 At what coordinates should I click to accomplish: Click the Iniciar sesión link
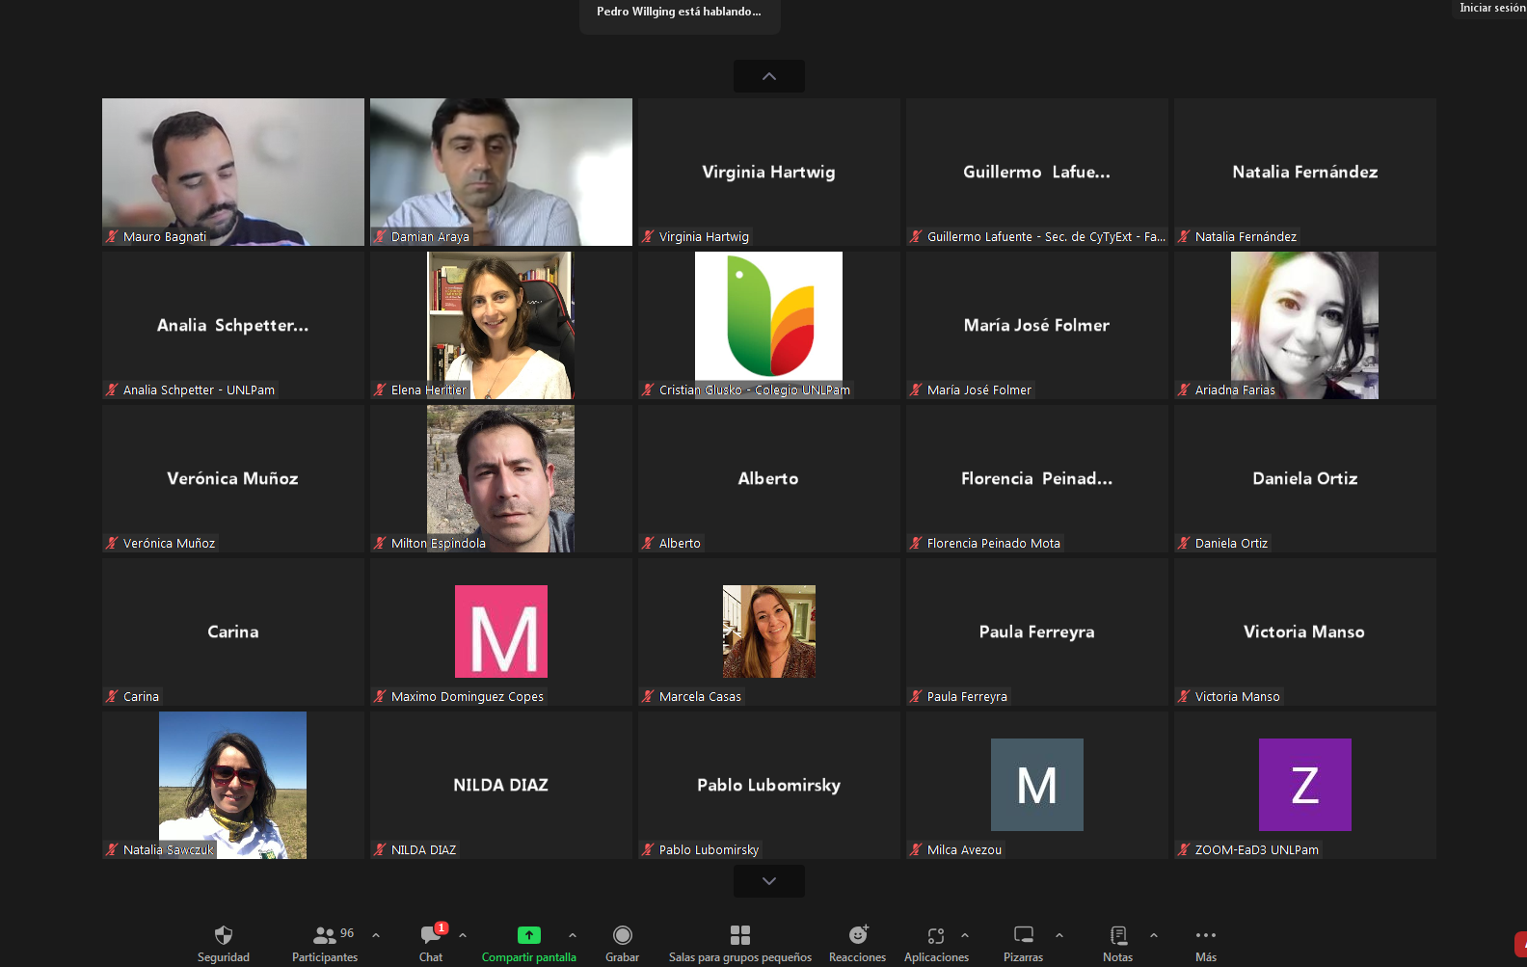[1491, 8]
